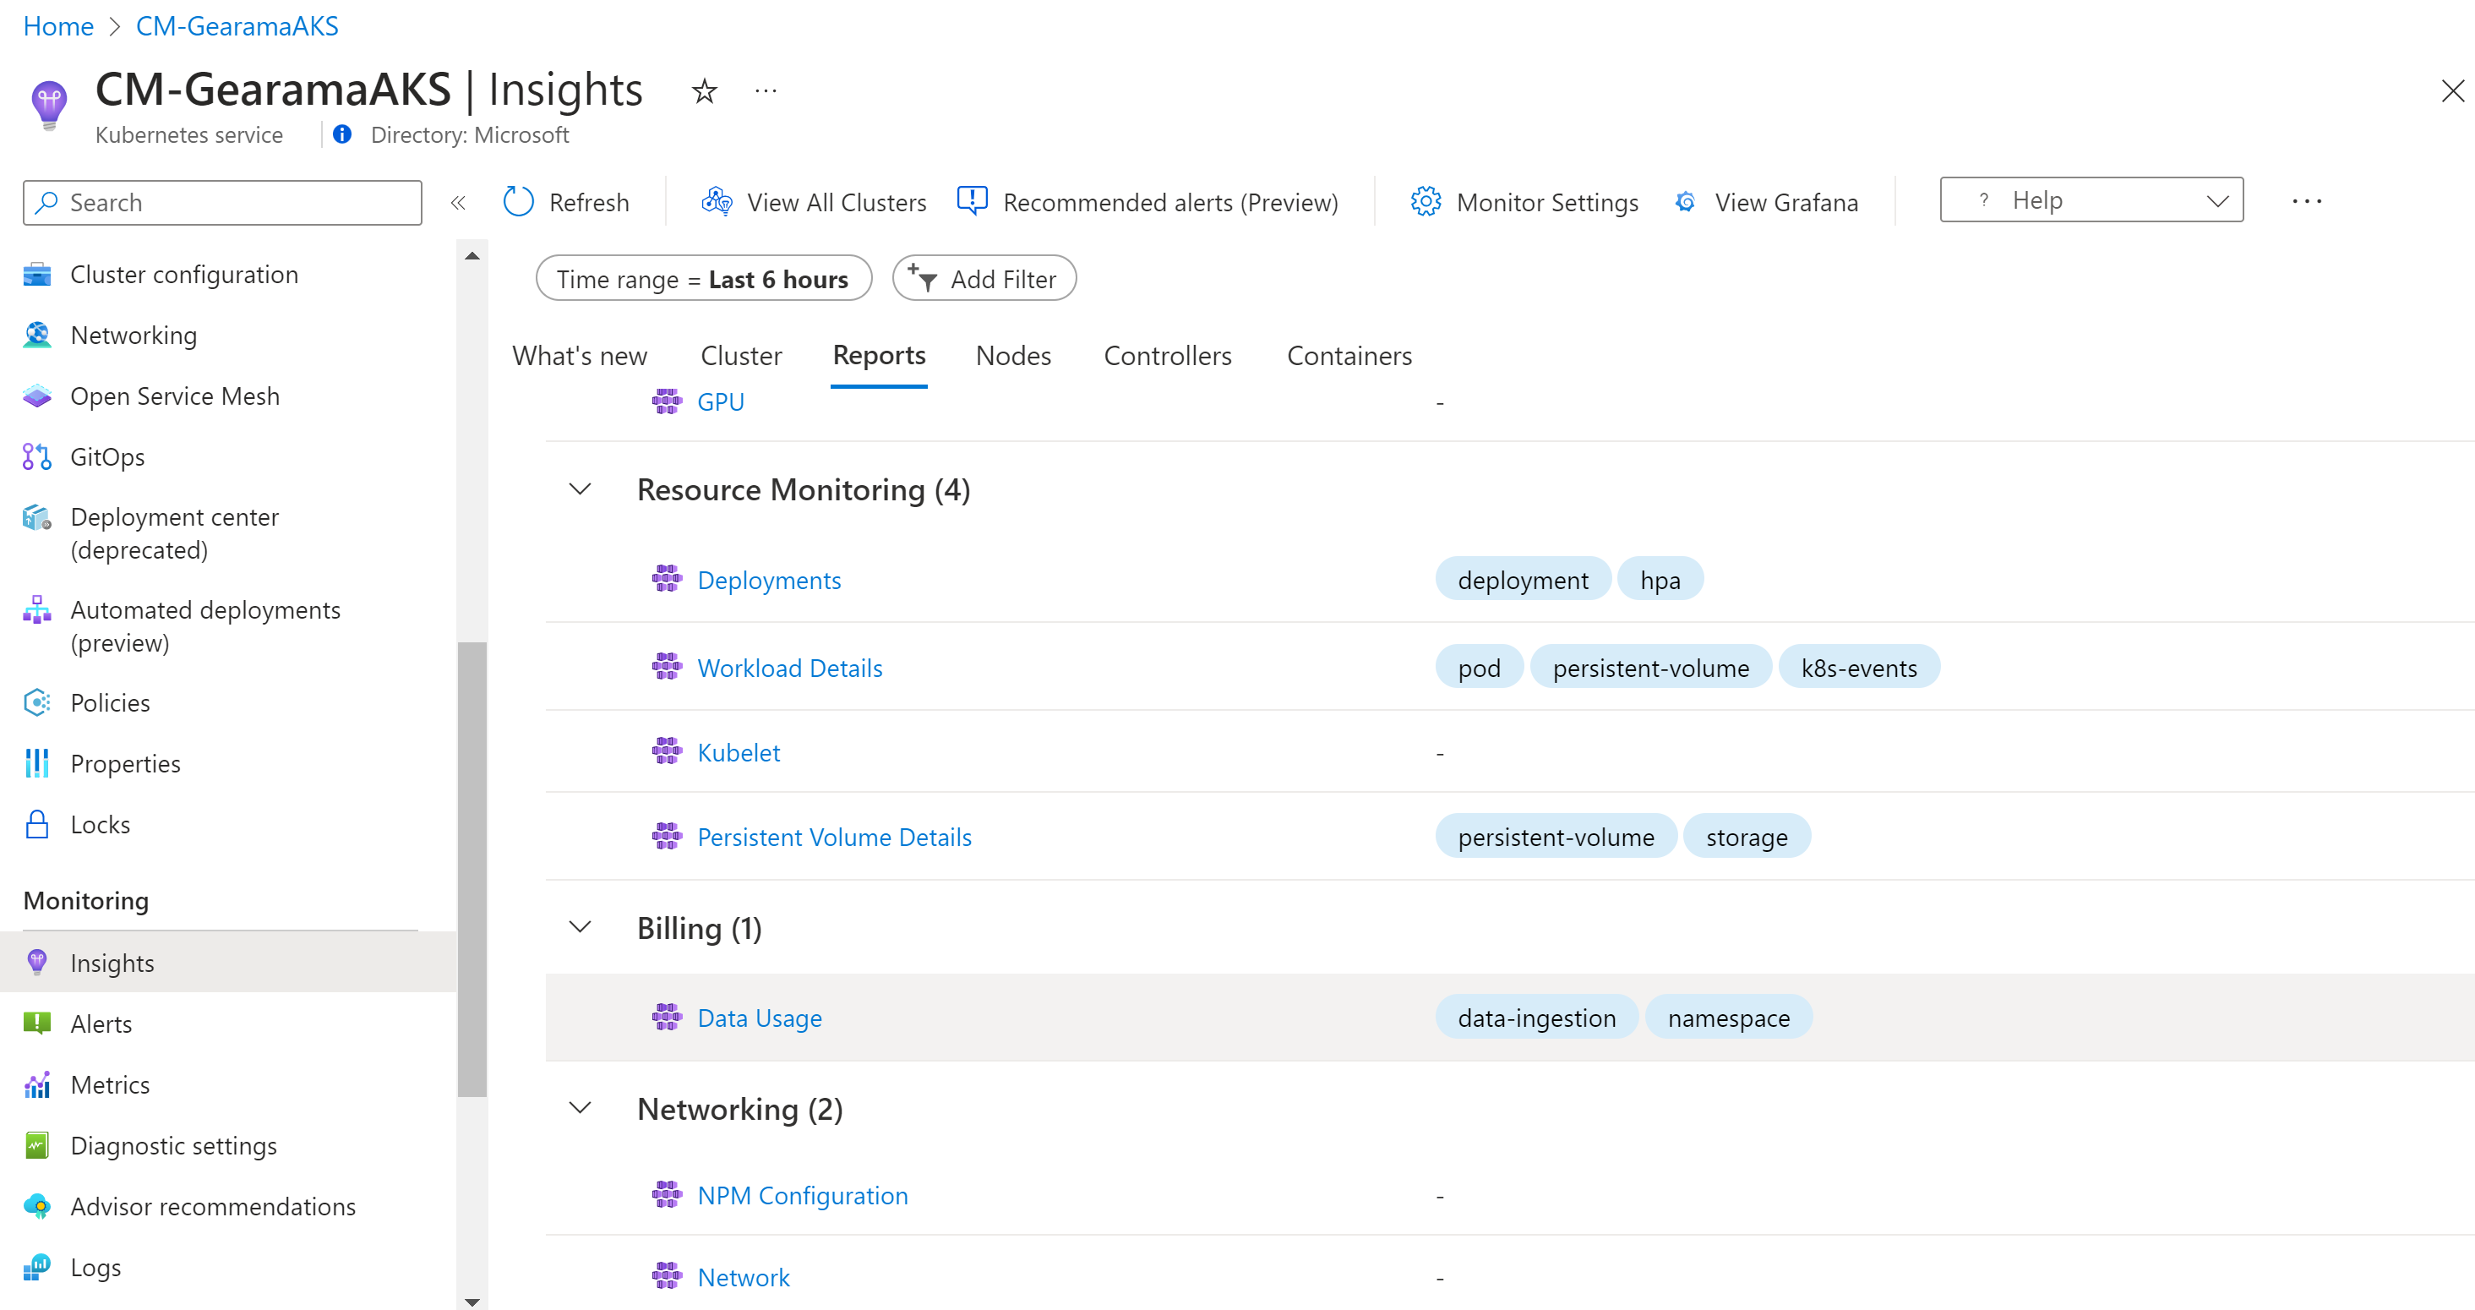Click the Add Filter button
The image size is (2475, 1310).
coord(984,279)
